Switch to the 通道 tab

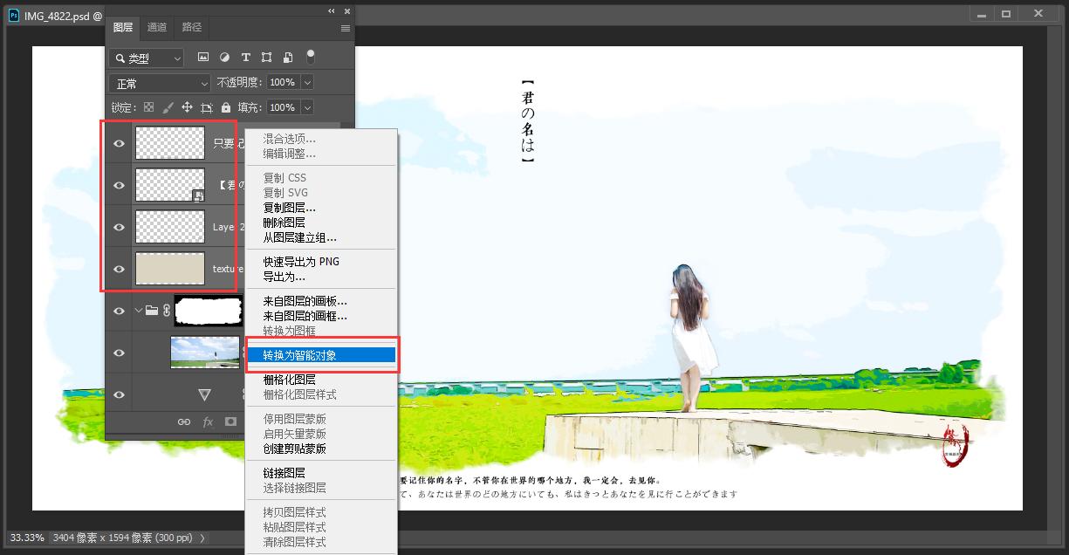click(x=157, y=27)
